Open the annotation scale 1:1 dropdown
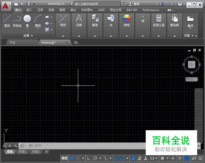The width and height of the screenshot is (205, 163). tap(154, 158)
